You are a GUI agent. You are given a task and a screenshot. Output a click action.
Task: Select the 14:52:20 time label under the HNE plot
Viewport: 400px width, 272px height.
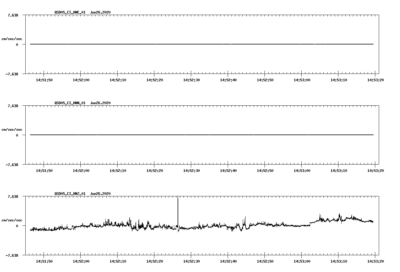155,80
